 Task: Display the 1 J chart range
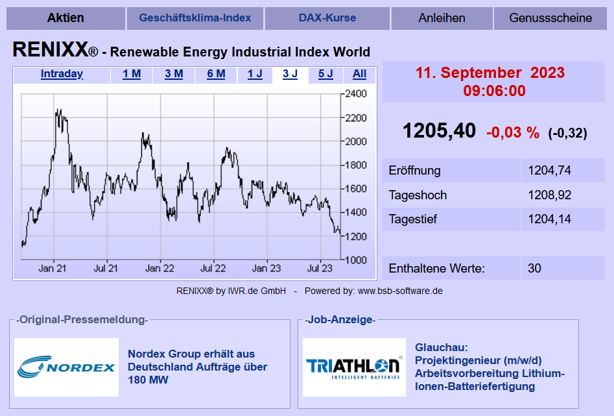pyautogui.click(x=255, y=74)
